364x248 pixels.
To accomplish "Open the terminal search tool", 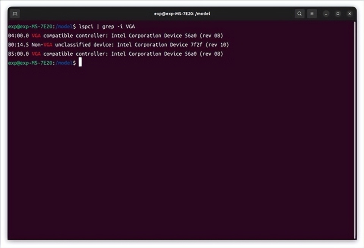I will 300,14.
